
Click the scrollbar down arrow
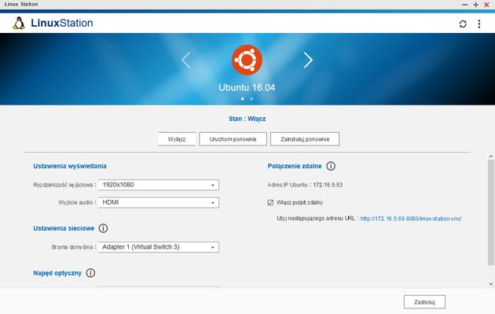click(x=491, y=284)
